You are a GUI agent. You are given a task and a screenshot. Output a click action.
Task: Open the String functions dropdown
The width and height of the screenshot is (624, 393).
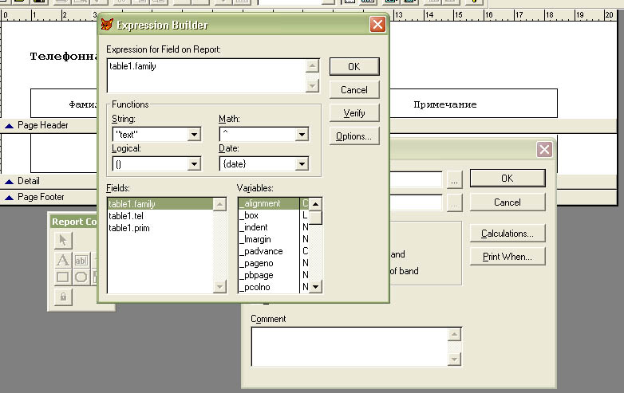point(194,134)
